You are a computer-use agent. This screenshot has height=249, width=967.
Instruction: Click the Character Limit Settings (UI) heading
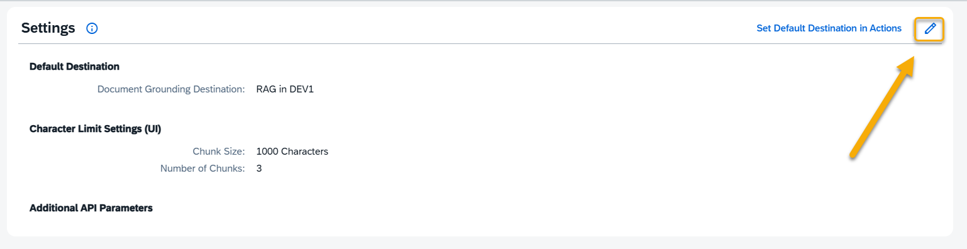pyautogui.click(x=96, y=129)
